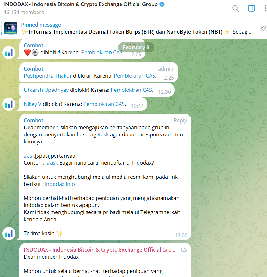Viewport: 267px width, 277px height.
Task: Click the 12:25 timestamp
Action: tap(168, 78)
